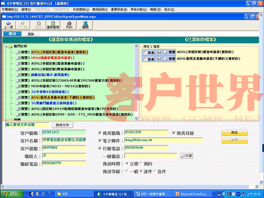
Task: Click the 離開 exit toolbar icon
Action: tap(85, 24)
